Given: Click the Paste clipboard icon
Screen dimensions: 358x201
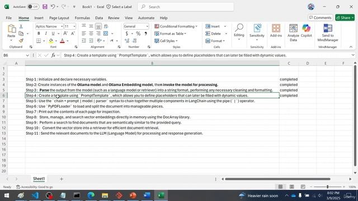Looking at the screenshot, I should 11,29.
